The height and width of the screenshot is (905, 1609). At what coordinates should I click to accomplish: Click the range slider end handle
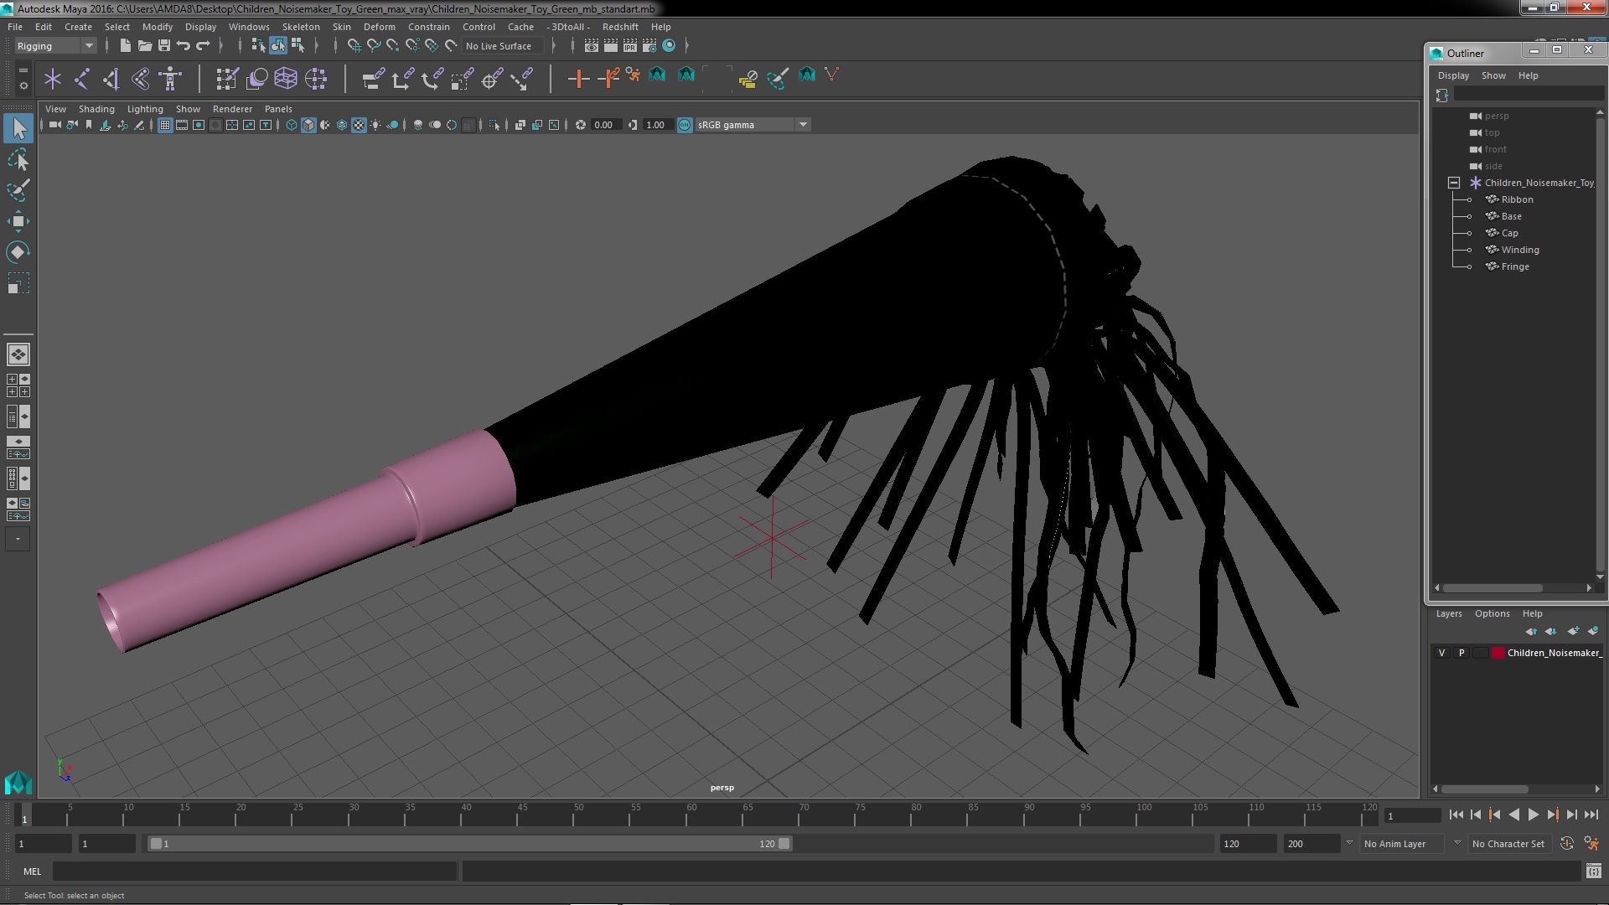point(784,844)
